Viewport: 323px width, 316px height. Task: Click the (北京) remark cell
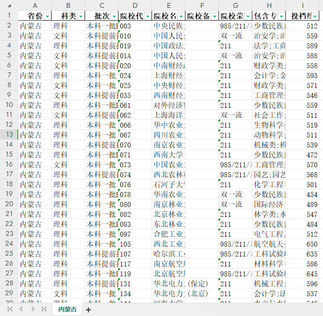tap(202, 293)
